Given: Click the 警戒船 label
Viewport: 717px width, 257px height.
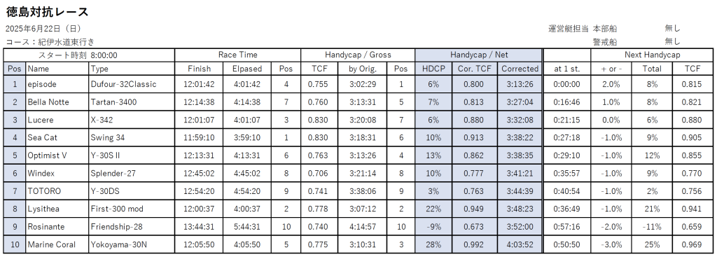Looking at the screenshot, I should (605, 42).
